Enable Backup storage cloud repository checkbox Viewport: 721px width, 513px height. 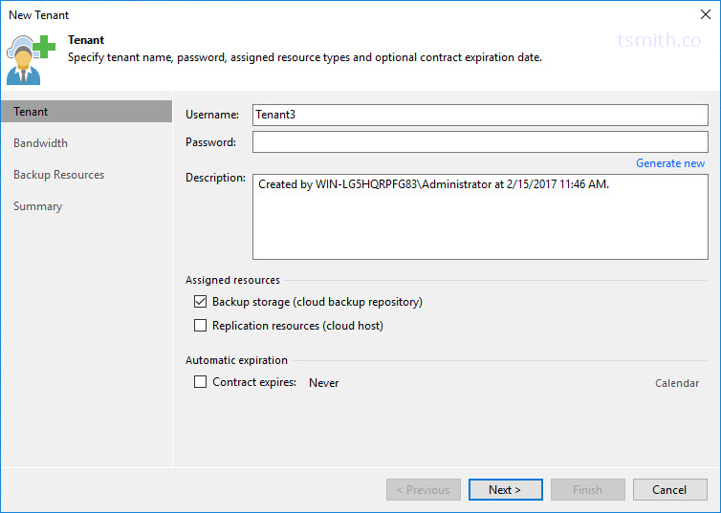click(x=200, y=302)
